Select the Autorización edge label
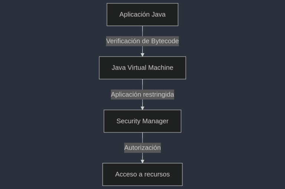Image resolution: width=285 pixels, height=189 pixels. tap(142, 148)
